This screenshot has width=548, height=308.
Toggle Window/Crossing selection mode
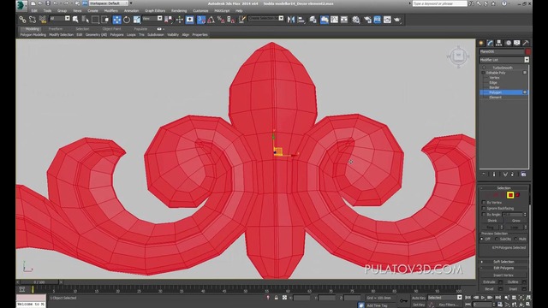(104, 20)
